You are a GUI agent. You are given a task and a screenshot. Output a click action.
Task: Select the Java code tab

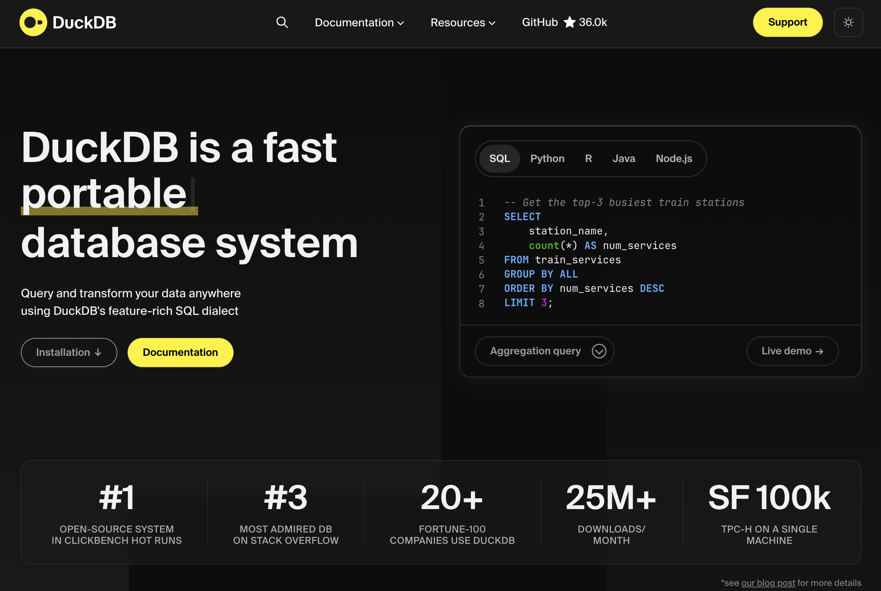(x=623, y=158)
